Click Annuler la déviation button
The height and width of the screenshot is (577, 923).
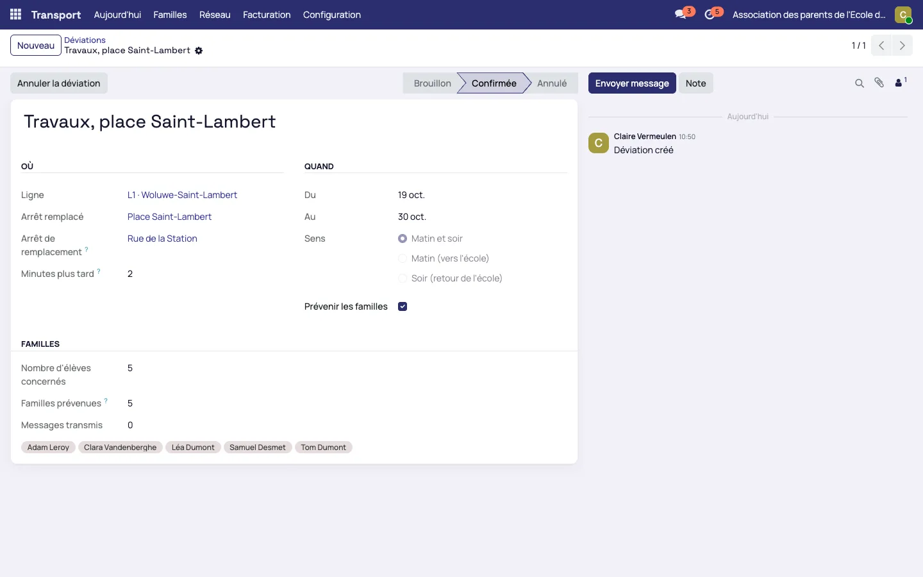click(59, 83)
